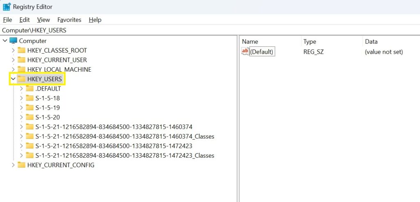
Task: Select the (Default) value name
Action: 261,52
